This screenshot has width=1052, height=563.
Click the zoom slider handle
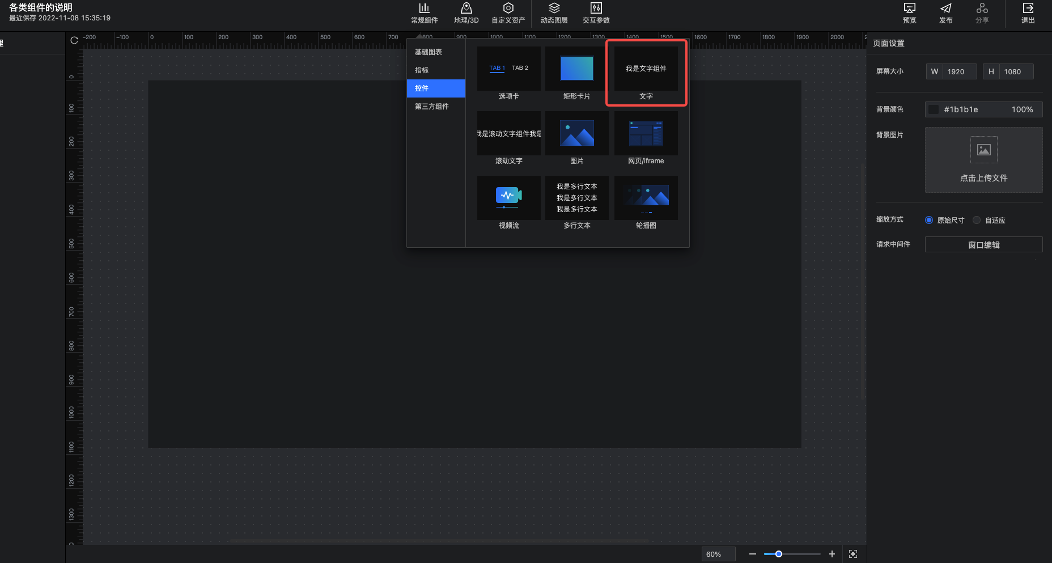pos(779,554)
